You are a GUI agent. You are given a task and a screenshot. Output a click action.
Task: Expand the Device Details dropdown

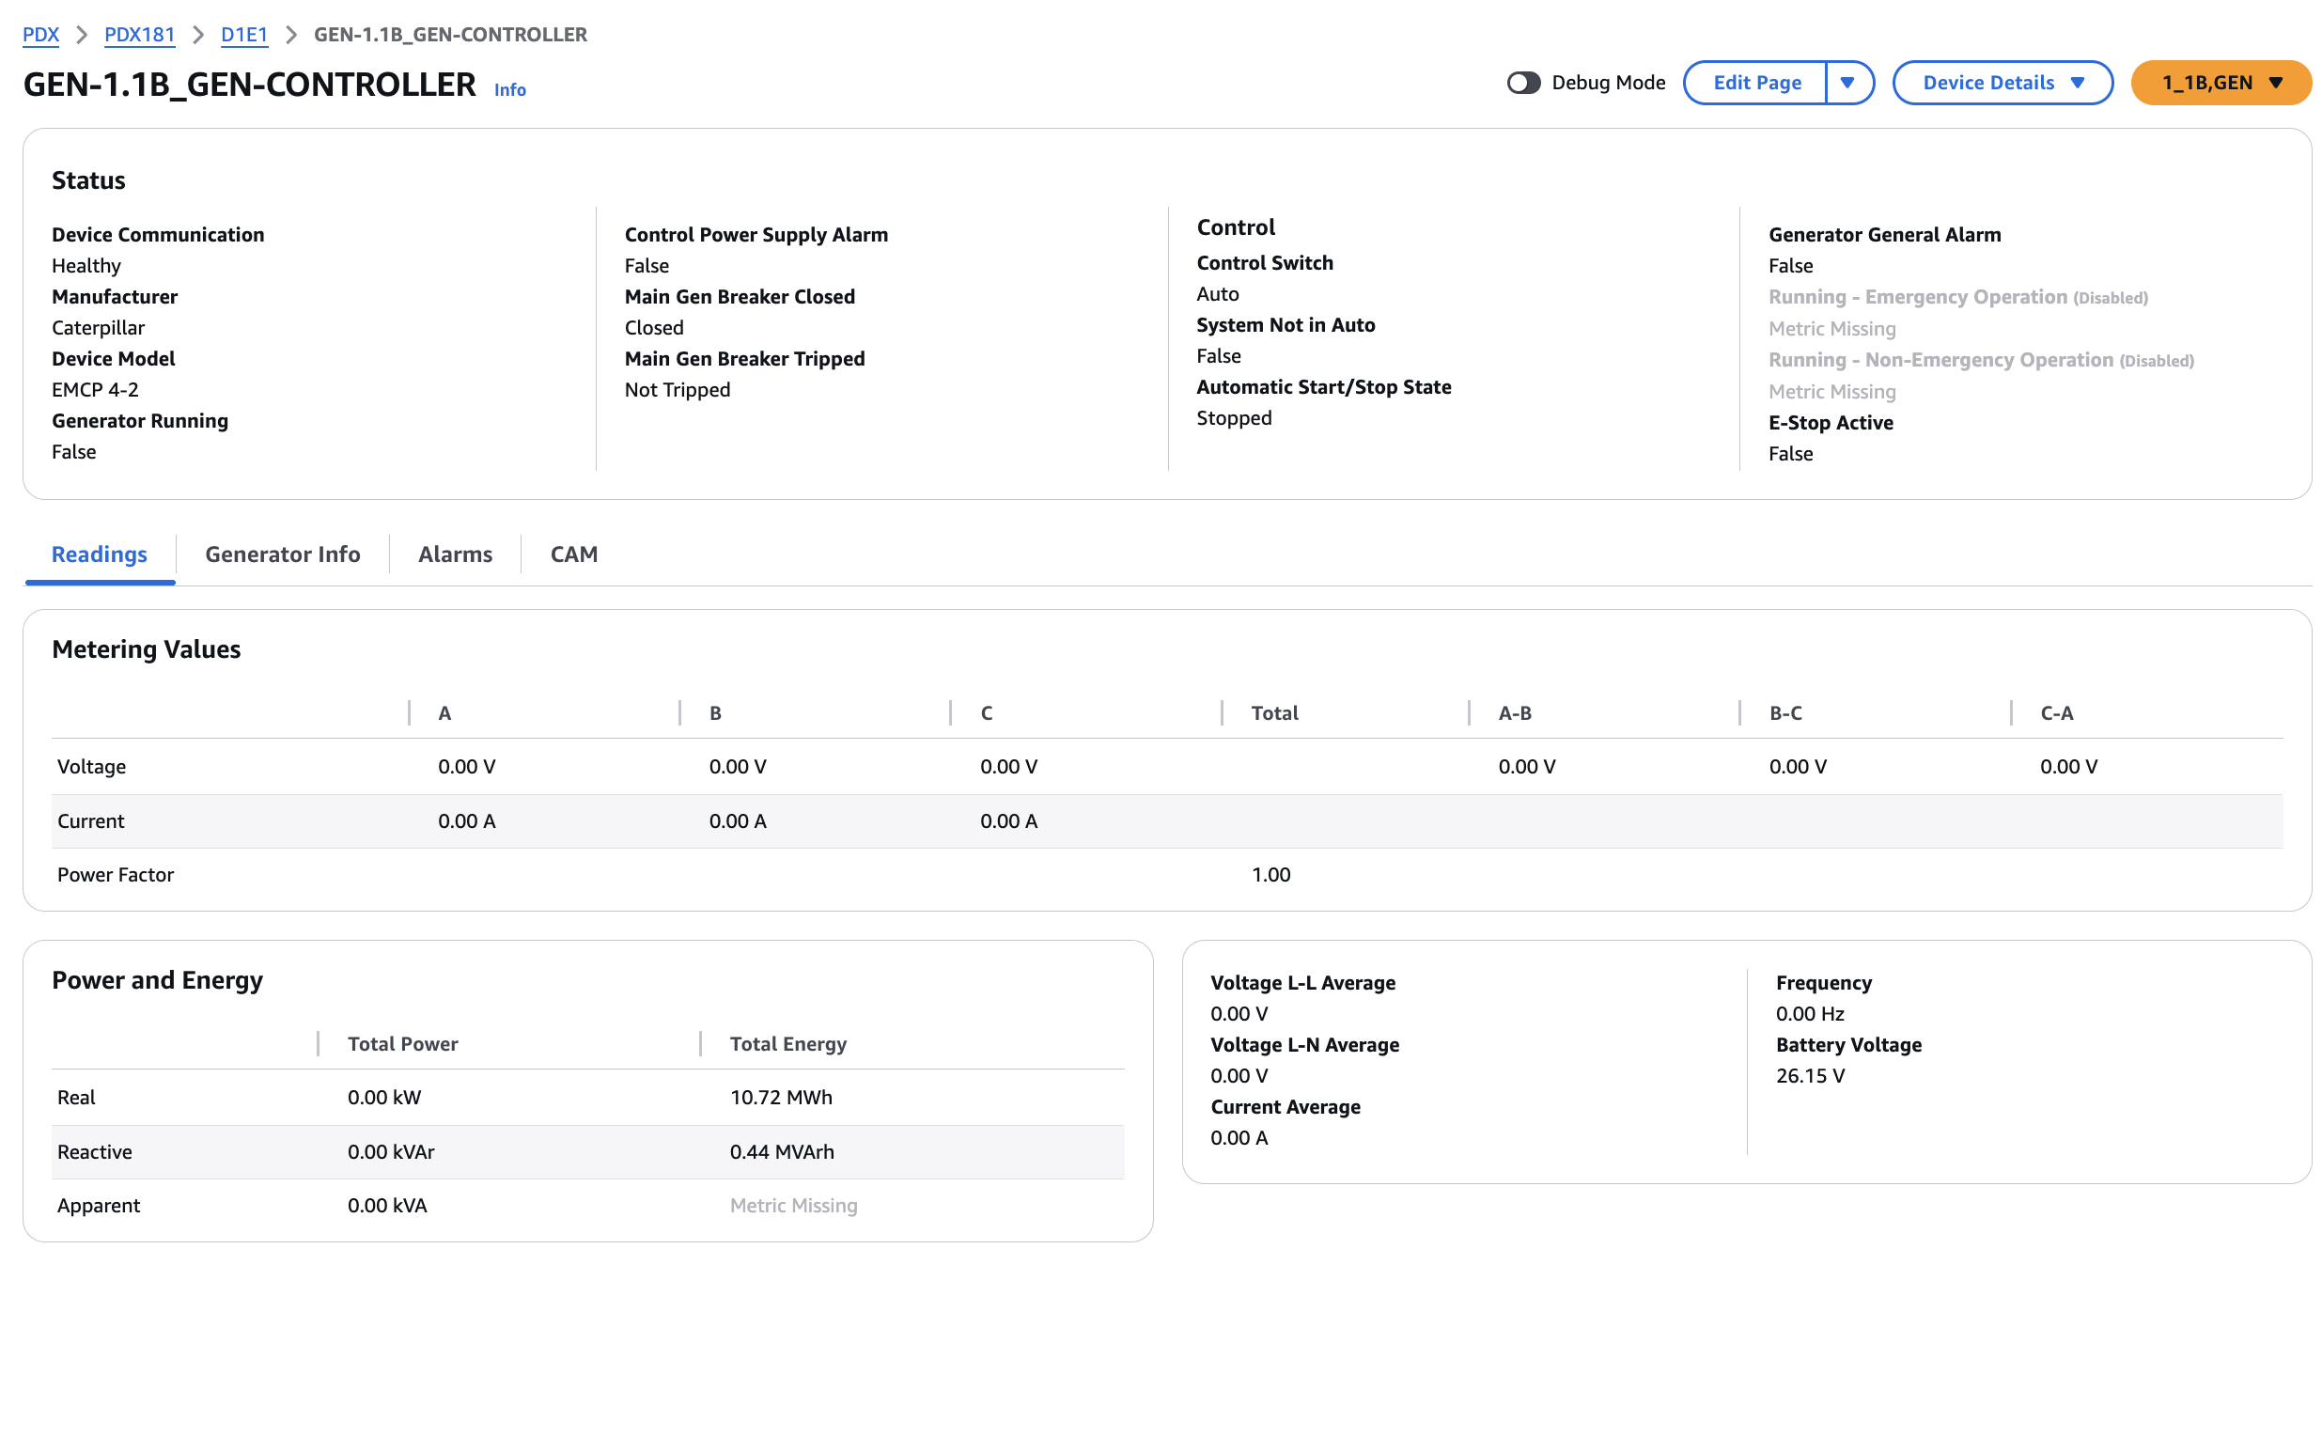(2002, 83)
